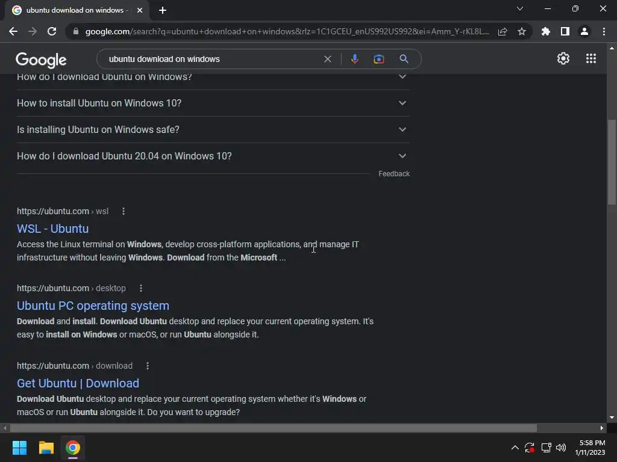The height and width of the screenshot is (462, 617).
Task: Go back to the previous page
Action: click(x=13, y=31)
